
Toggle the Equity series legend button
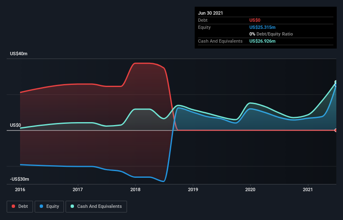49,207
